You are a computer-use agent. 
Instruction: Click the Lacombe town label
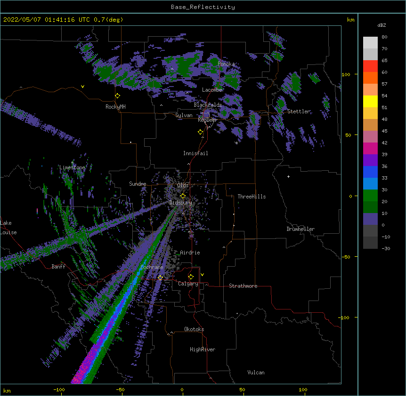(x=212, y=90)
